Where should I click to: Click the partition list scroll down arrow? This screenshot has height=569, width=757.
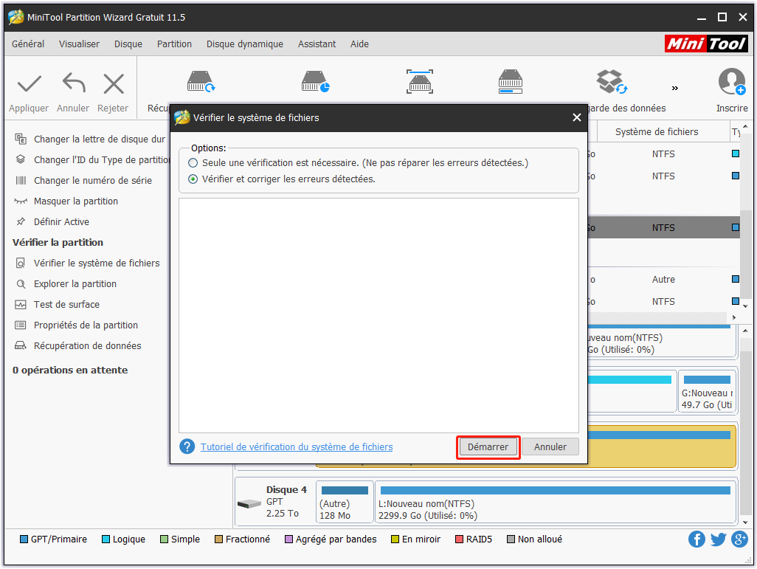click(745, 306)
